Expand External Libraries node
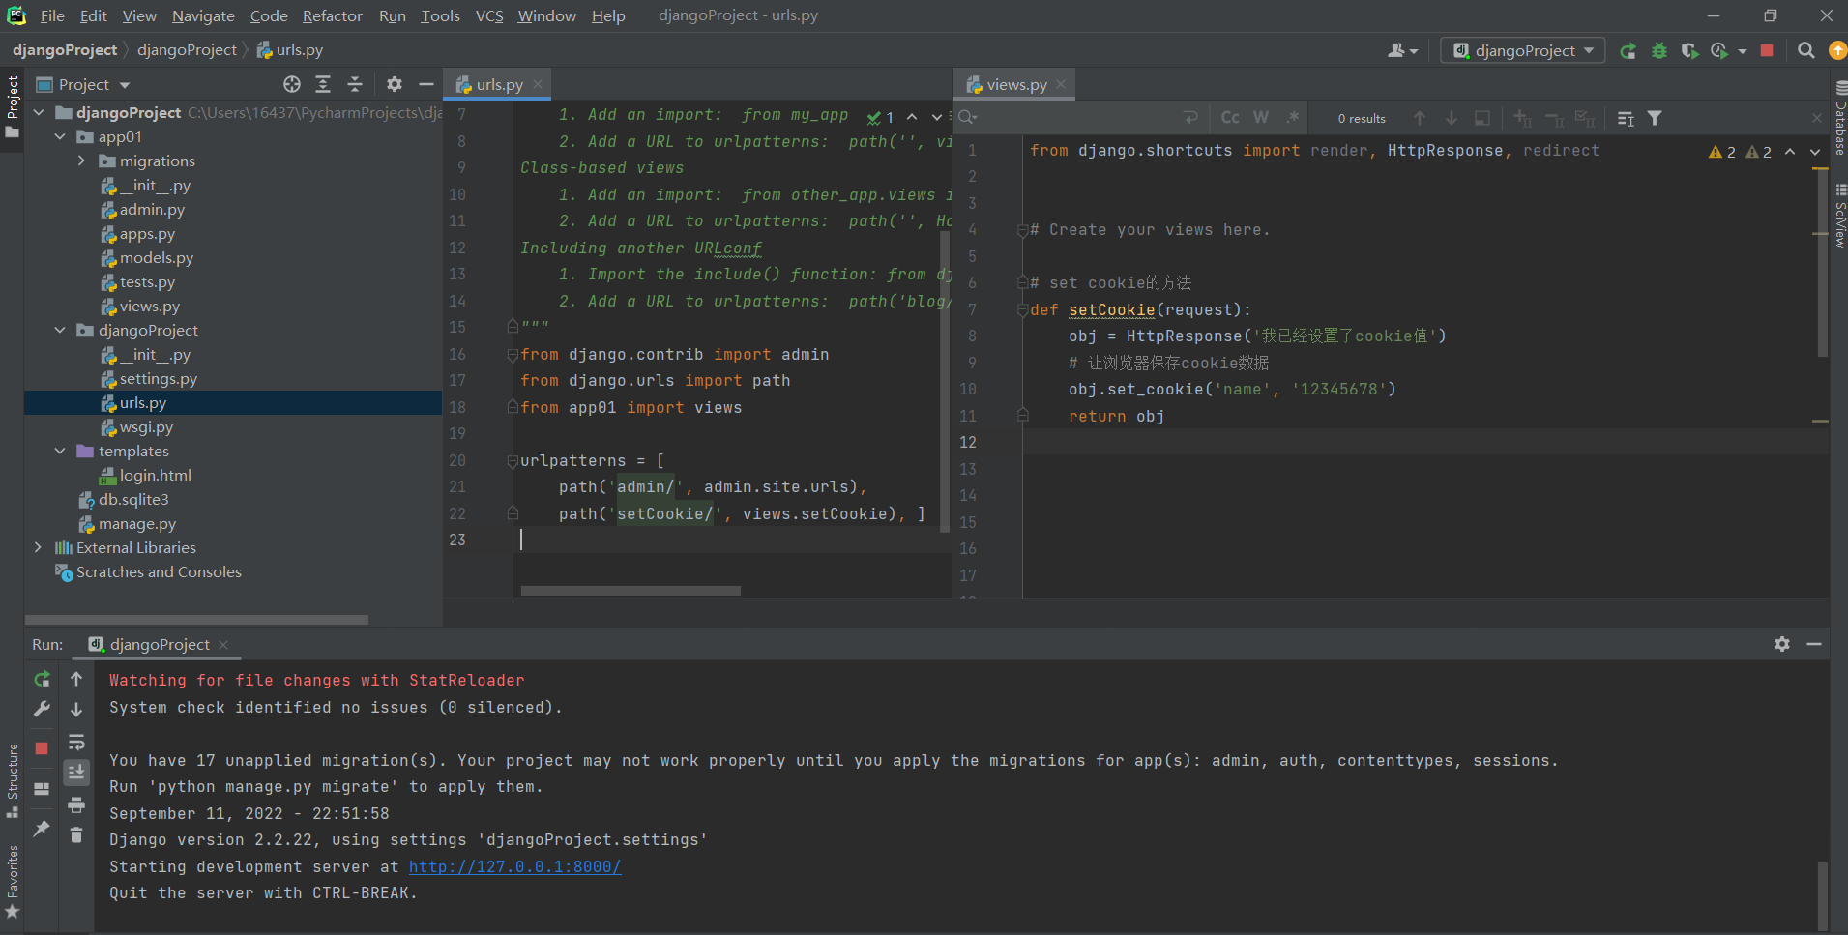 pos(38,548)
